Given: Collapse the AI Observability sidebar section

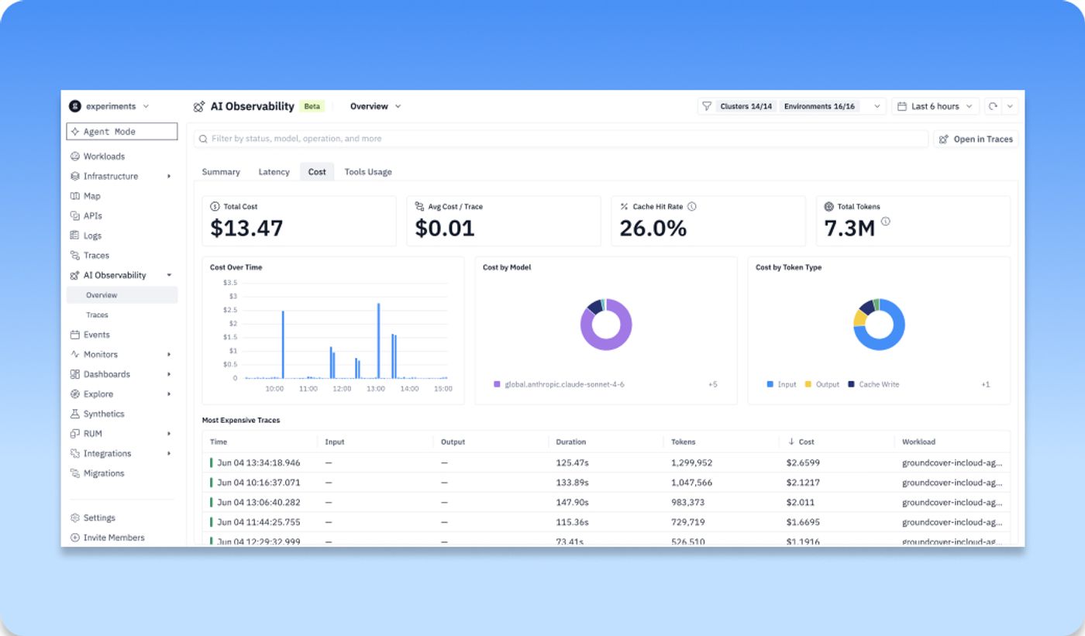Looking at the screenshot, I should pos(169,275).
